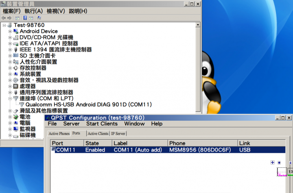Screen dimensions: 293x193
Task: Click the Device Manager vertical scrollbar thumb
Action: pyautogui.click(x=198, y=69)
